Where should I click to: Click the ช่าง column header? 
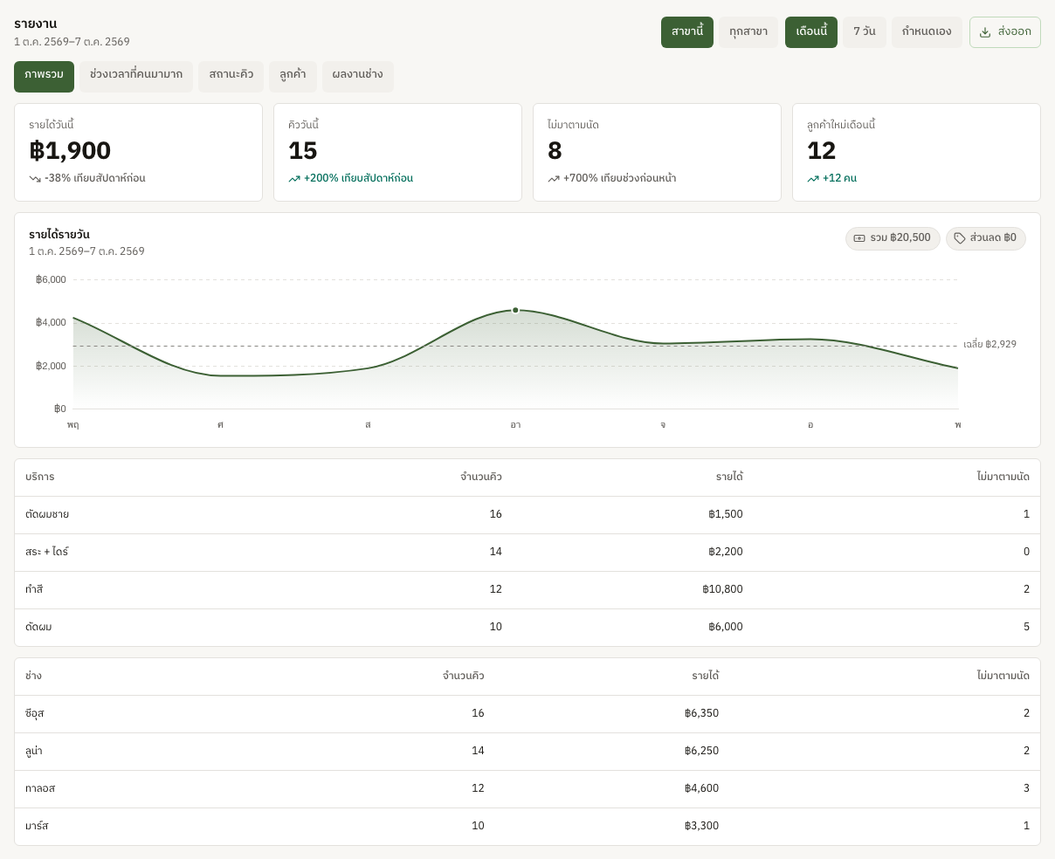[x=33, y=677]
